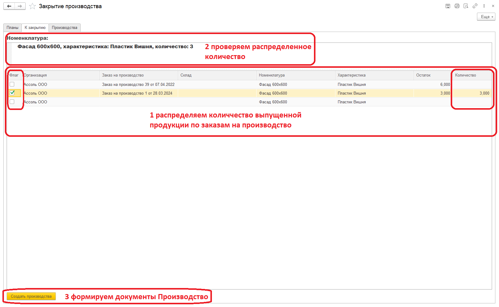Click Фасад 600x600 in the order 1 row

[273, 93]
